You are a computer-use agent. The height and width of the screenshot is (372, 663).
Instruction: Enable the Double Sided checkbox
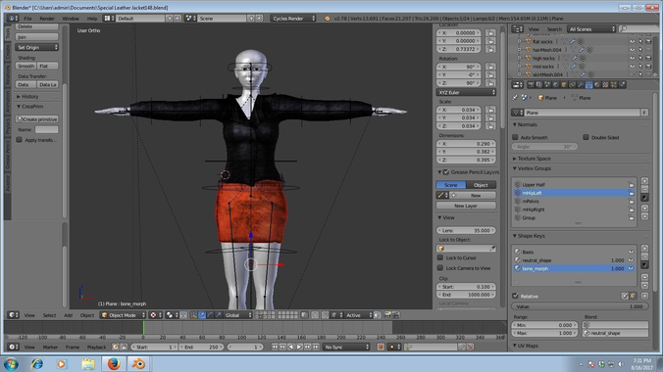coord(586,137)
